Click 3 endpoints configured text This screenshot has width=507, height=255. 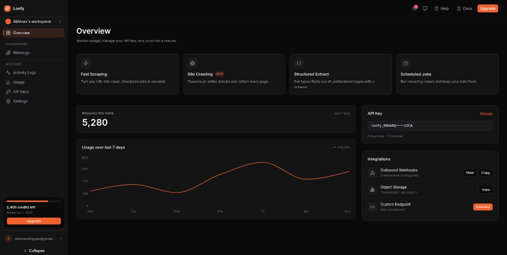(400, 175)
